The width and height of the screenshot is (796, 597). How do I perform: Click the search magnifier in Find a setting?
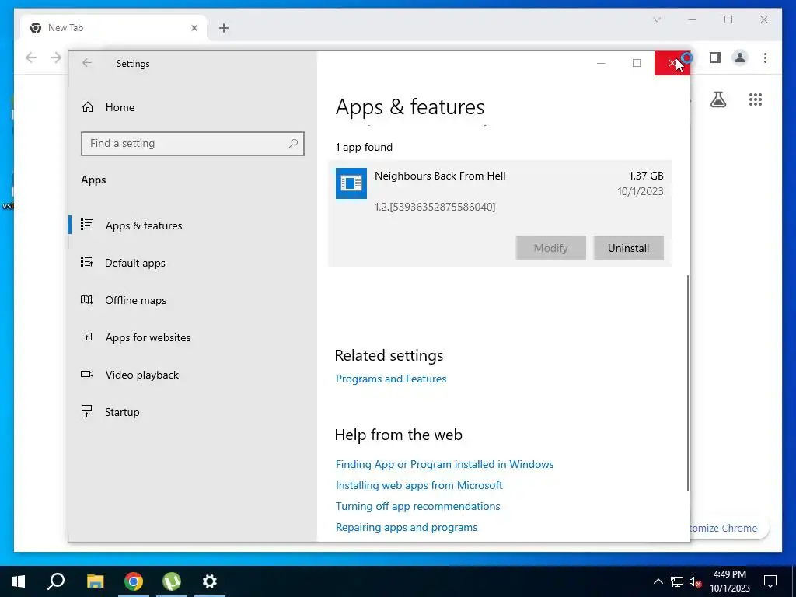(x=293, y=144)
